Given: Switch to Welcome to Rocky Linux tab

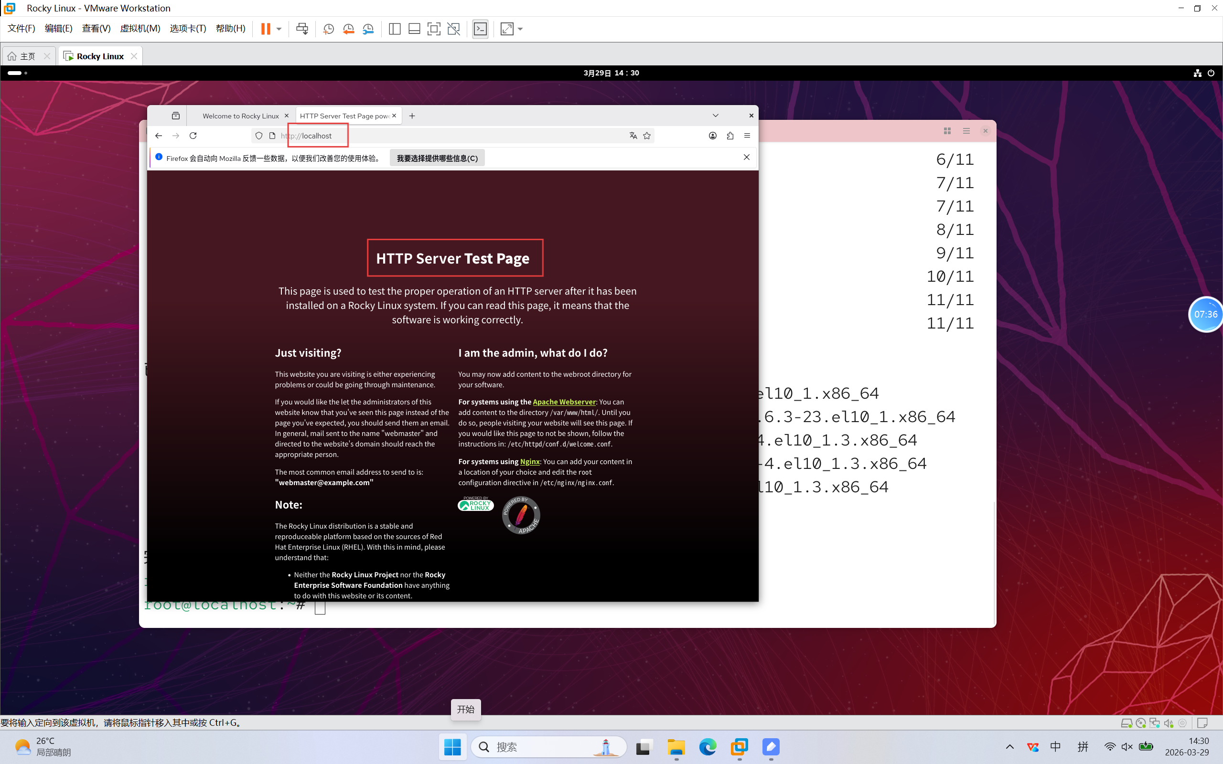Looking at the screenshot, I should pos(241,116).
